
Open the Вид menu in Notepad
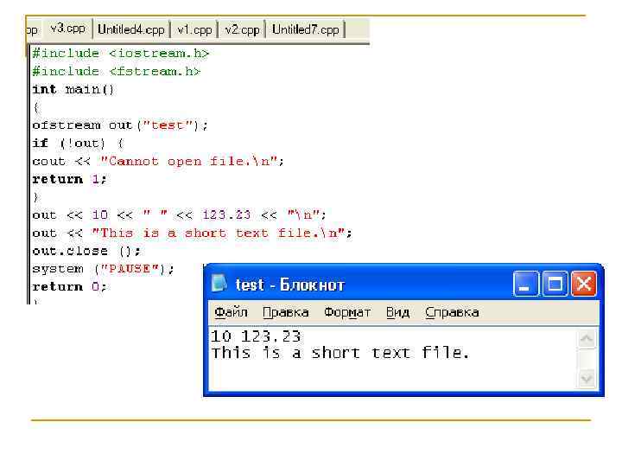point(397,312)
